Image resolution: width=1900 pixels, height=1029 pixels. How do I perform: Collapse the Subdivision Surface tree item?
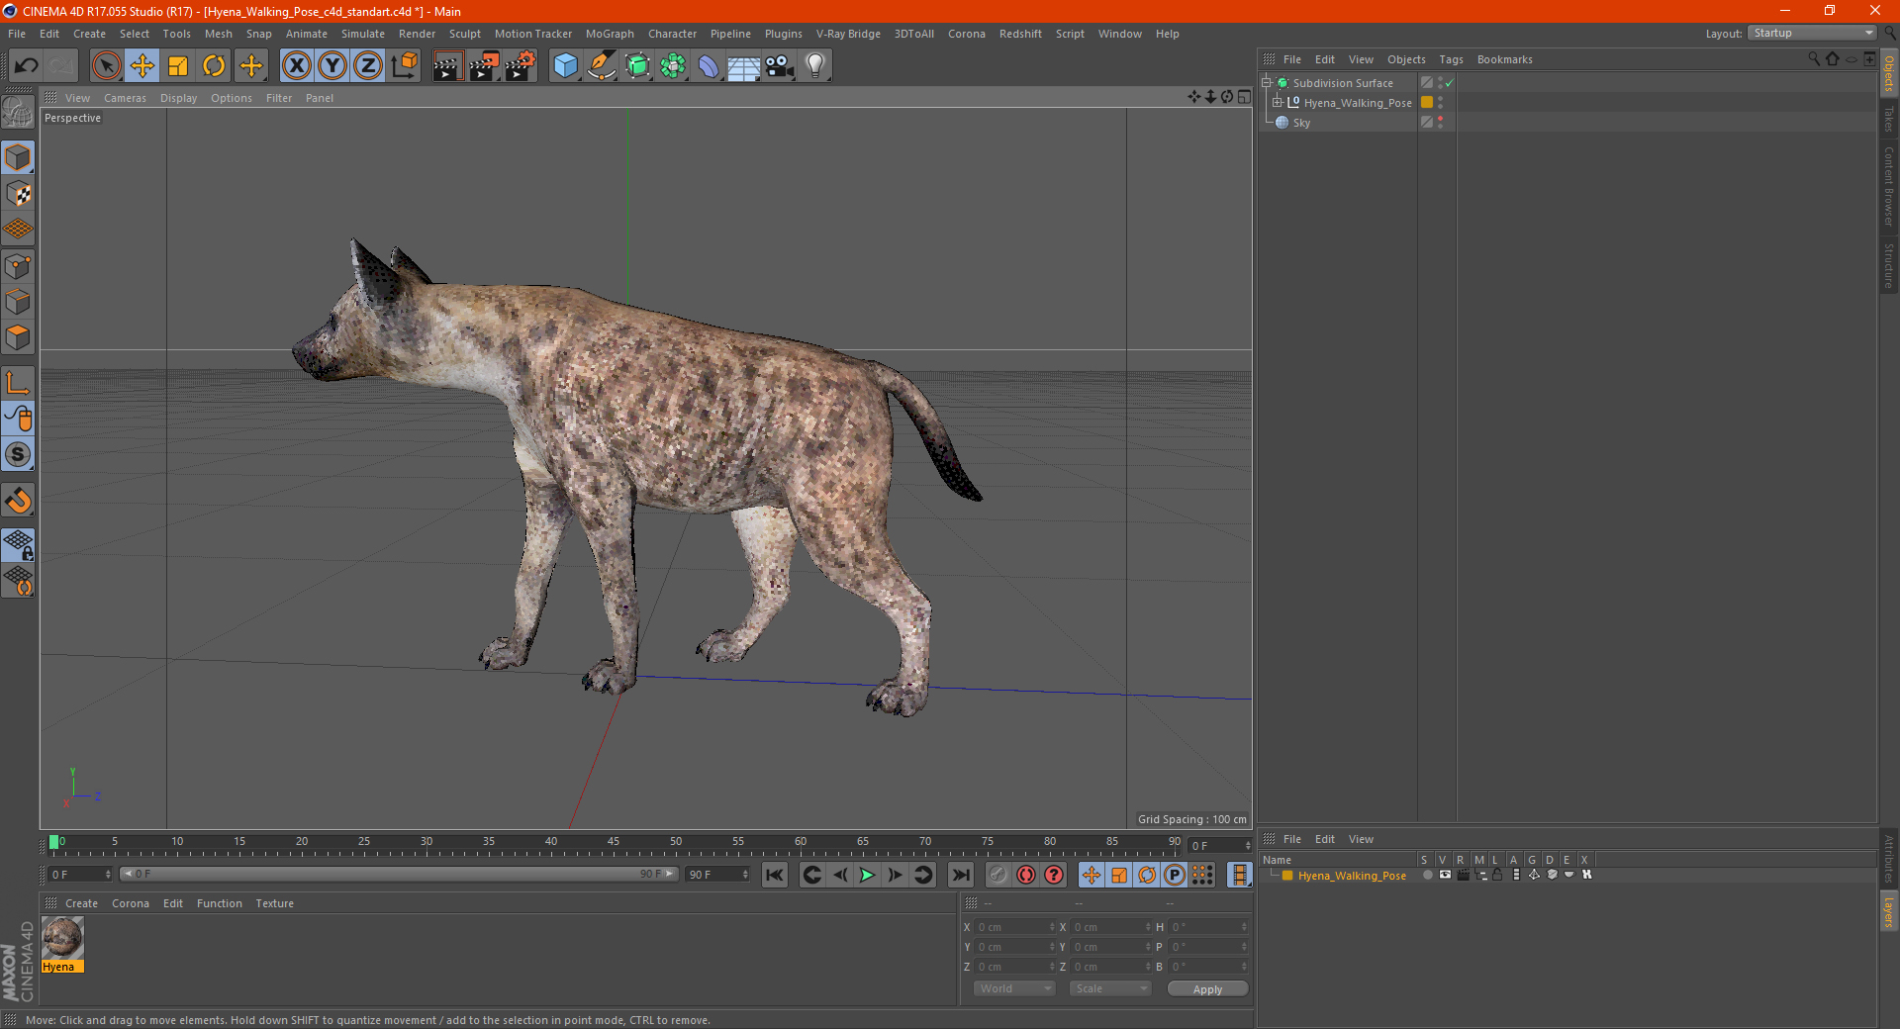click(x=1266, y=83)
